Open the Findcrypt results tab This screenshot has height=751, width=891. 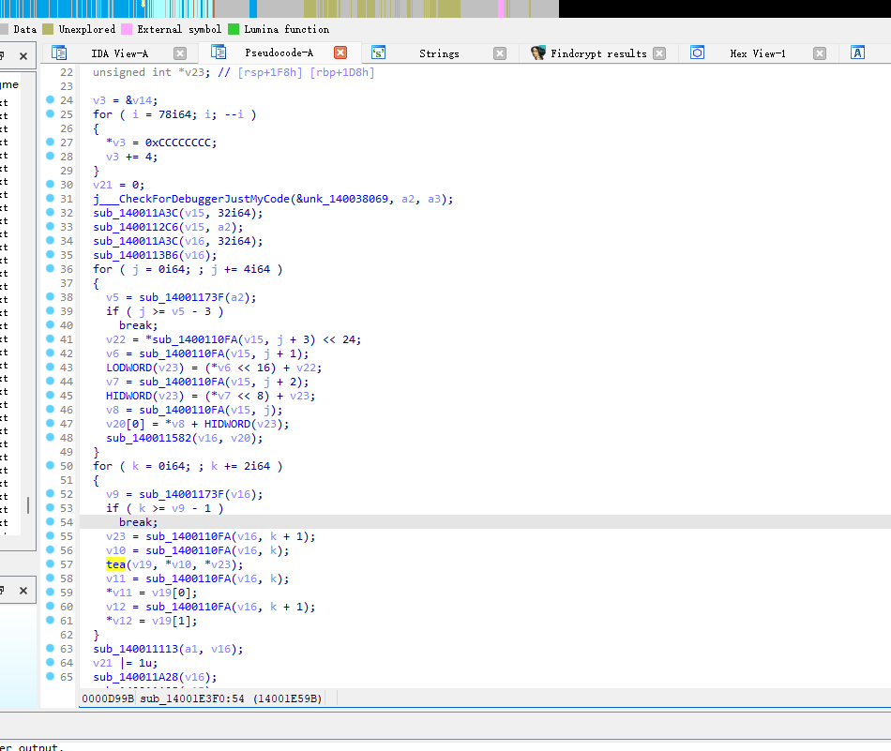[598, 53]
